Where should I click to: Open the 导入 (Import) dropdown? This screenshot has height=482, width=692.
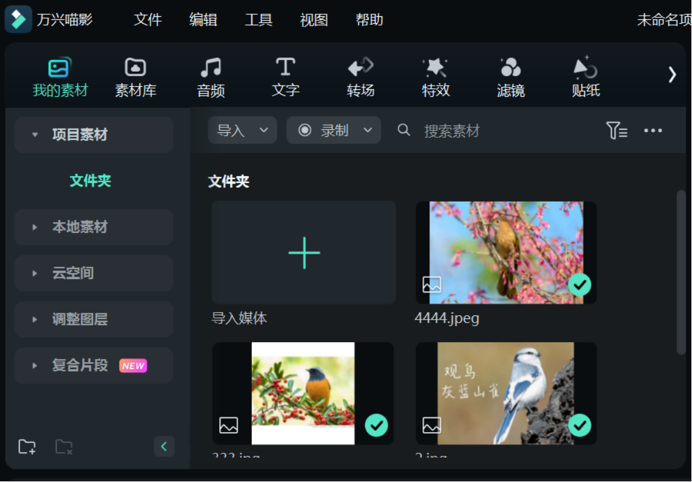click(243, 130)
